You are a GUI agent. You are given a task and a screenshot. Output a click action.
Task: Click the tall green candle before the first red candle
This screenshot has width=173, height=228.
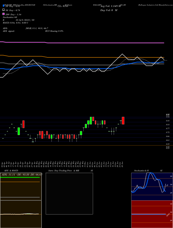point(19,131)
